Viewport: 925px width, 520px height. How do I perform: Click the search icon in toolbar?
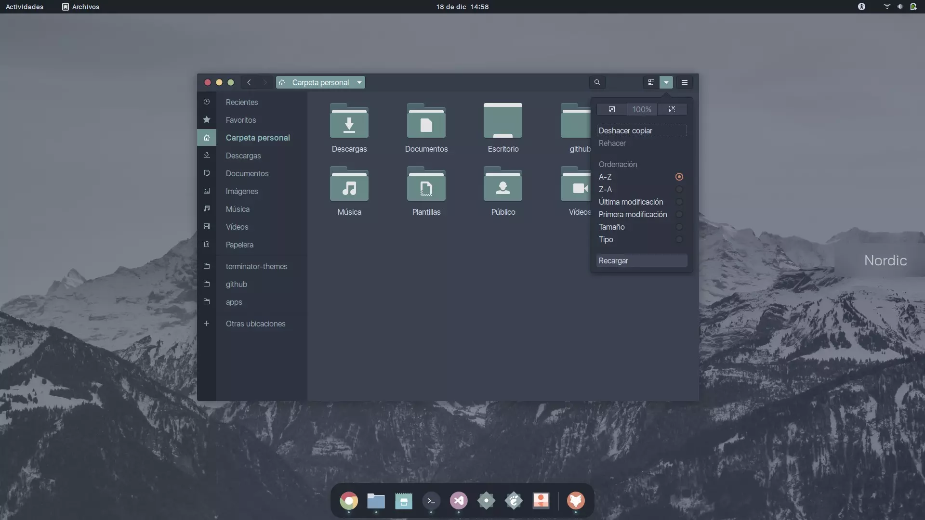pos(597,82)
